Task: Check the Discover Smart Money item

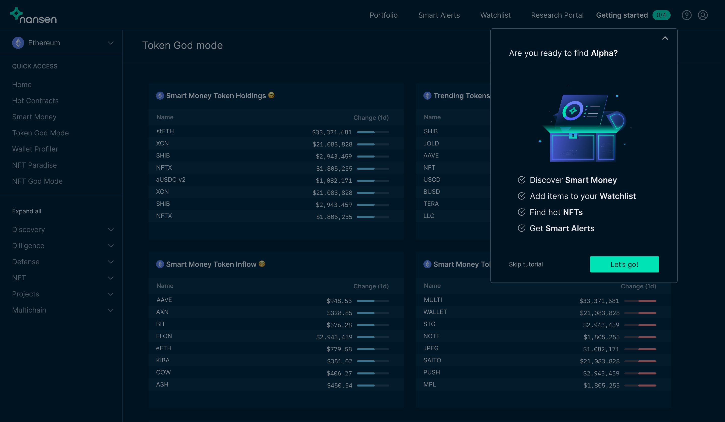Action: 521,180
